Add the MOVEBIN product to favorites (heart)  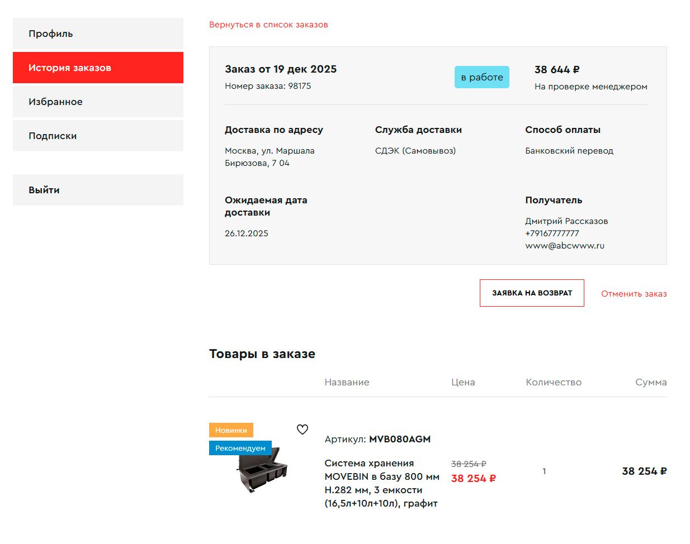click(303, 430)
